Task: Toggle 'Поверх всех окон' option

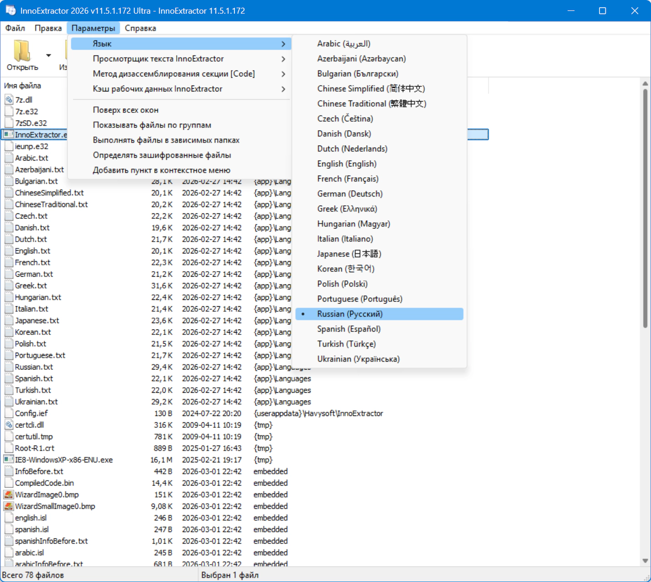Action: (x=126, y=110)
